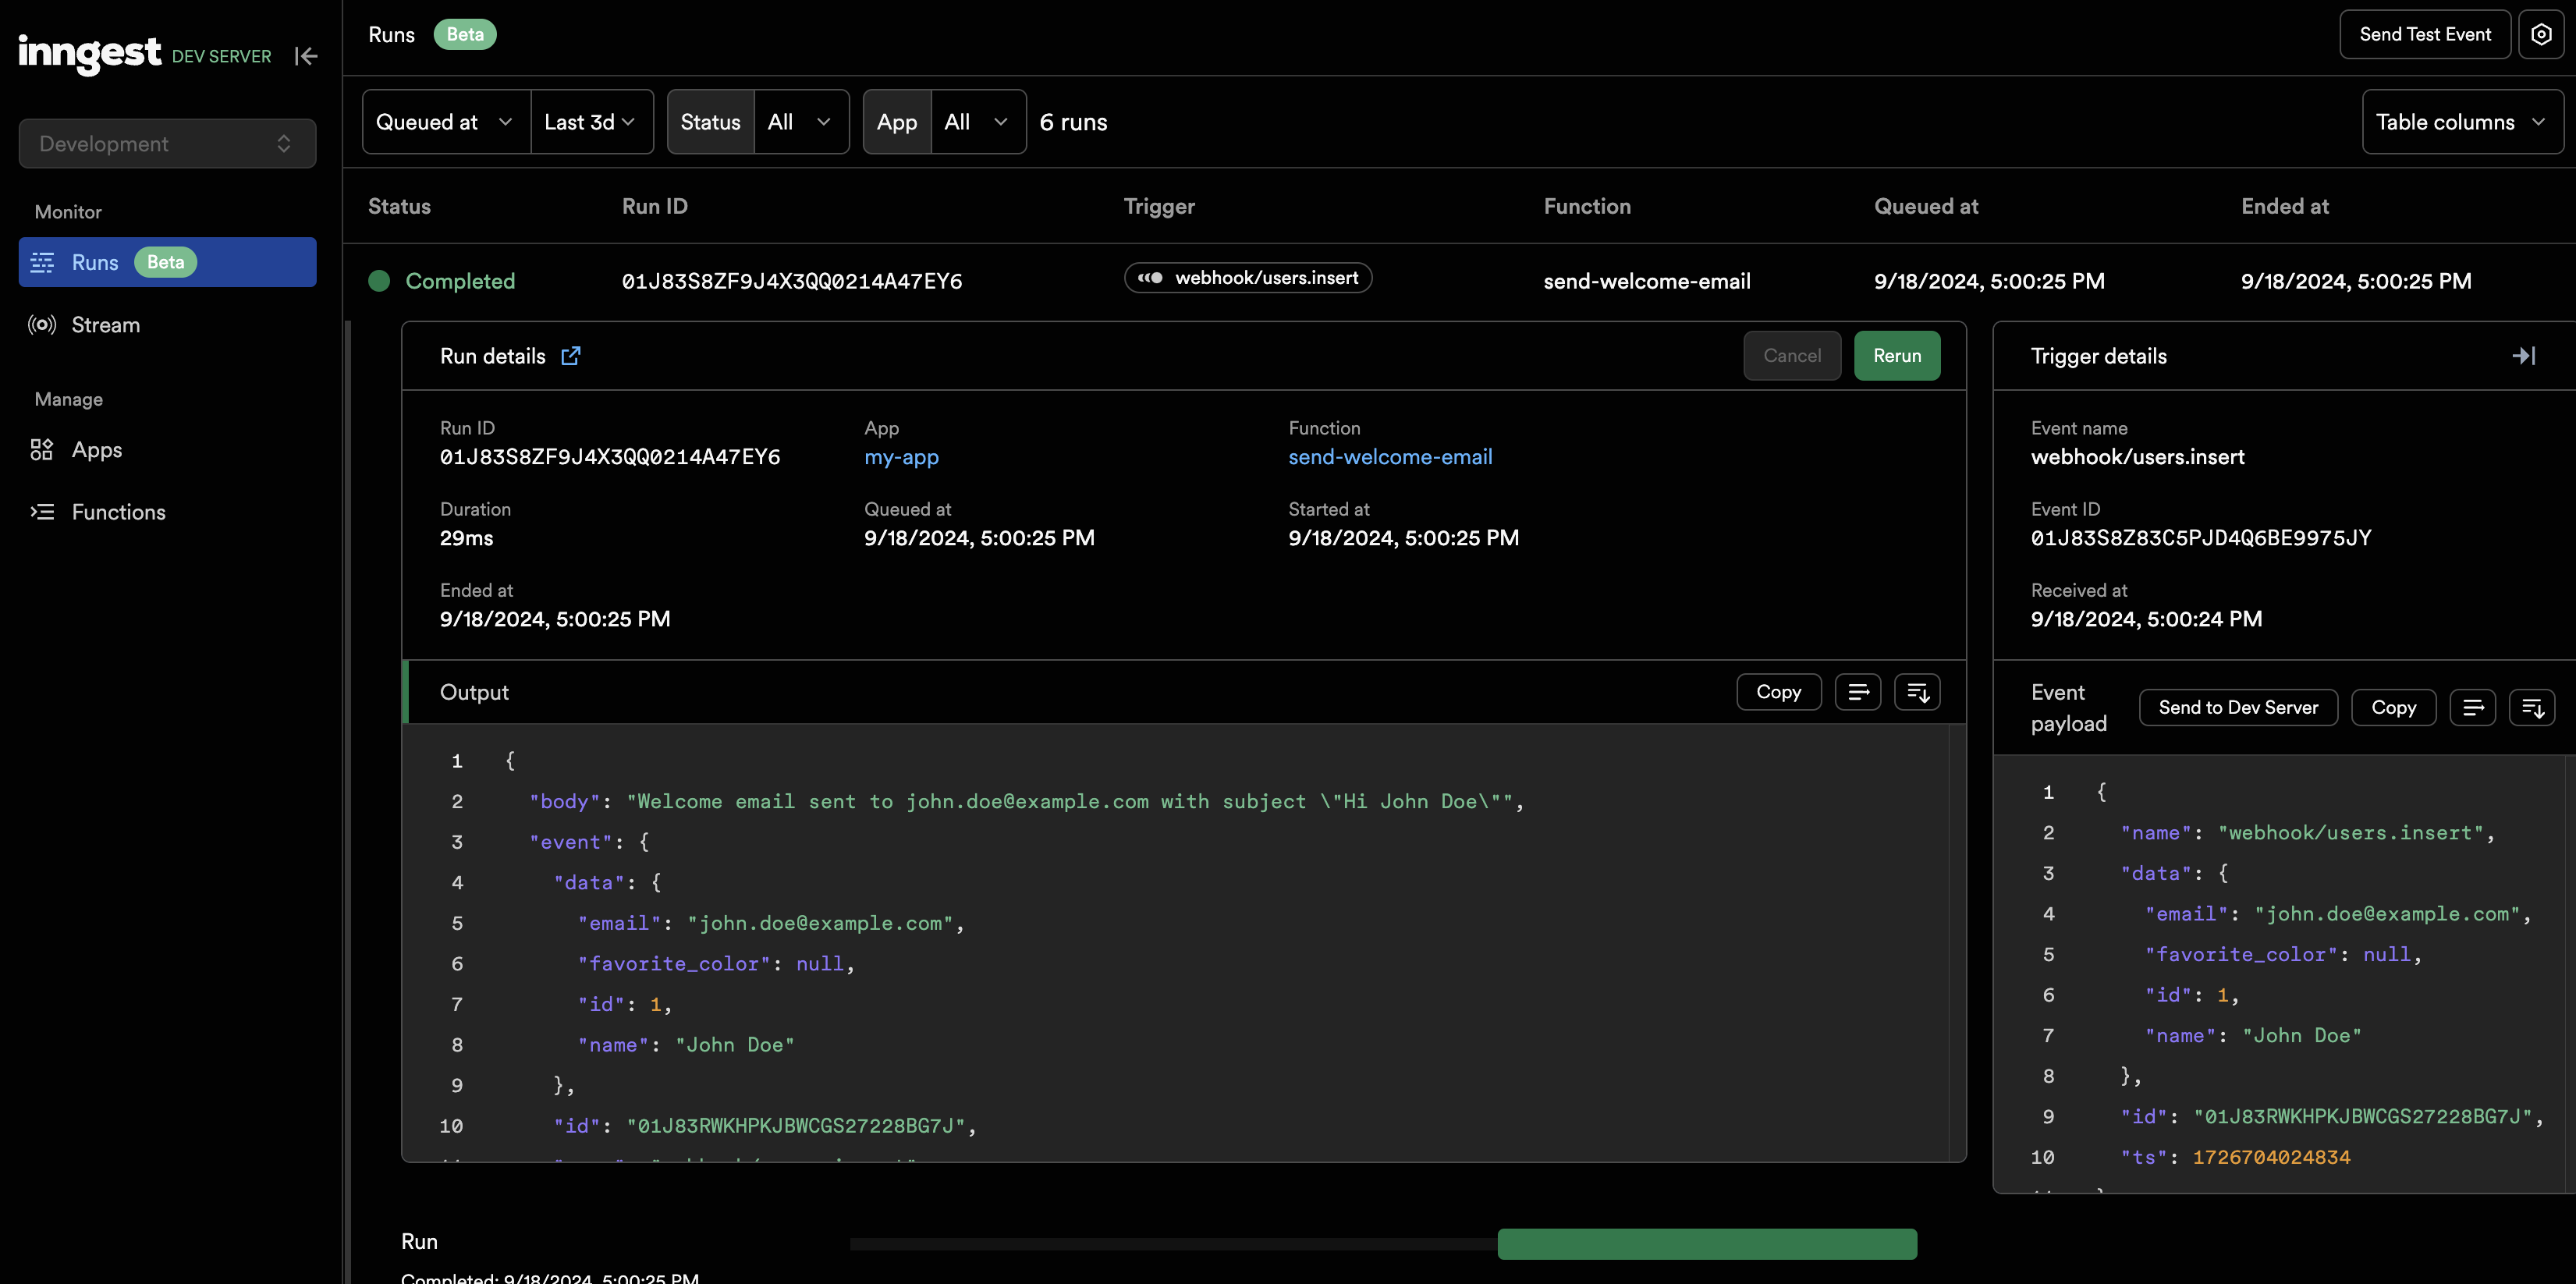The height and width of the screenshot is (1284, 2576).
Task: Collapse the Trigger details panel arrow icon
Action: (2523, 356)
